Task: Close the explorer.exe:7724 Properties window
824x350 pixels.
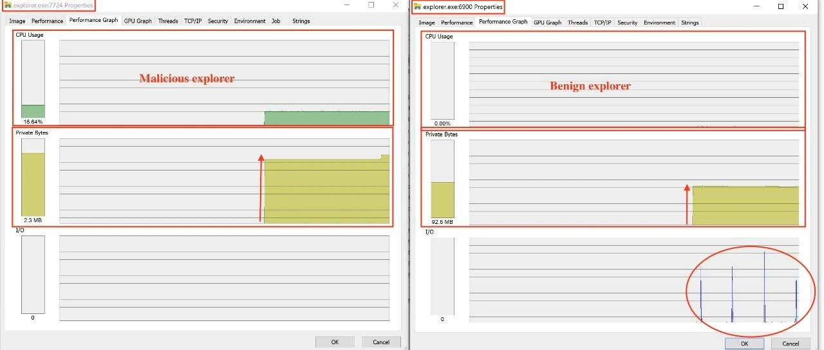Action: click(x=396, y=5)
